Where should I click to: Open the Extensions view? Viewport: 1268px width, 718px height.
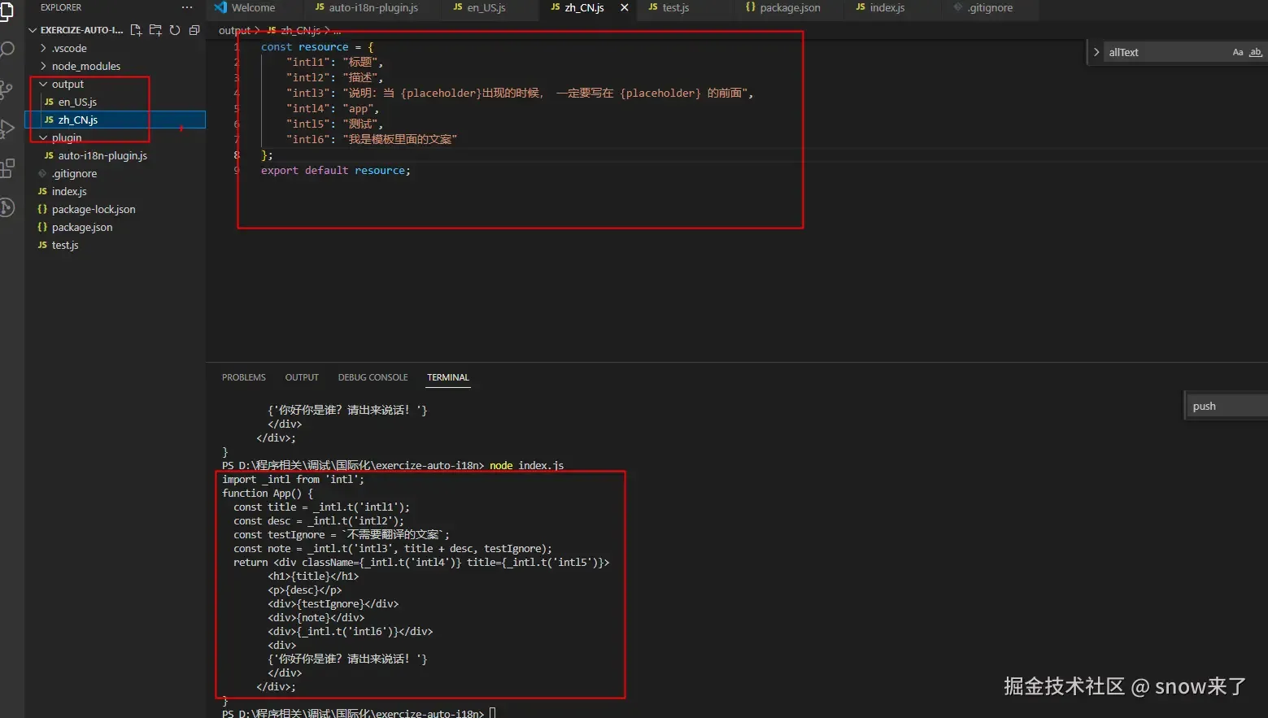(7, 168)
